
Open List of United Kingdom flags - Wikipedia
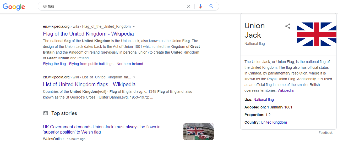(x=89, y=84)
